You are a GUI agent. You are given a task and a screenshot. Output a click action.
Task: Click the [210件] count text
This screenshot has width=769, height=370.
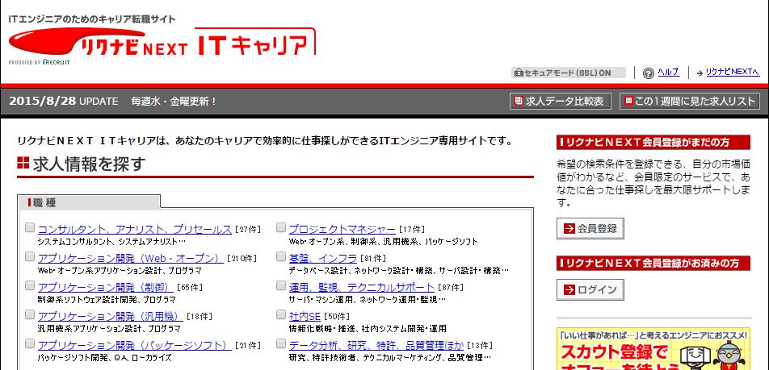click(242, 259)
